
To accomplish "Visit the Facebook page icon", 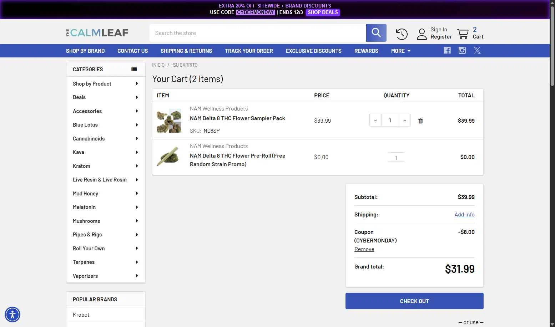I will [447, 50].
